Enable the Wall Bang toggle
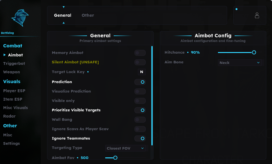This screenshot has width=272, height=164. pos(140,119)
